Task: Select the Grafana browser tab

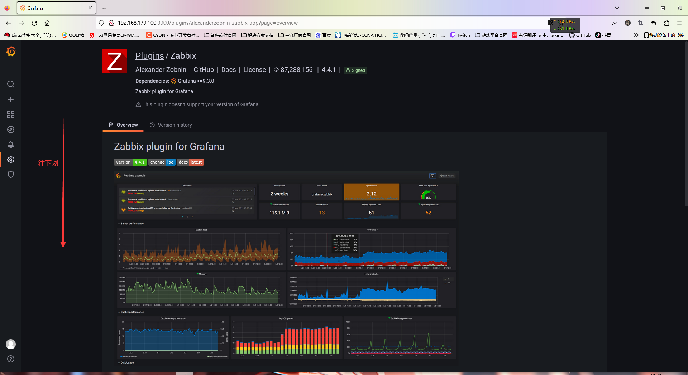Action: tap(56, 8)
